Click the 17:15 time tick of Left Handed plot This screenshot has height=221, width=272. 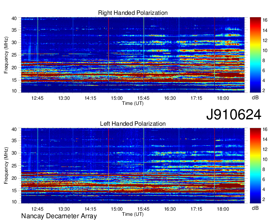(196, 209)
